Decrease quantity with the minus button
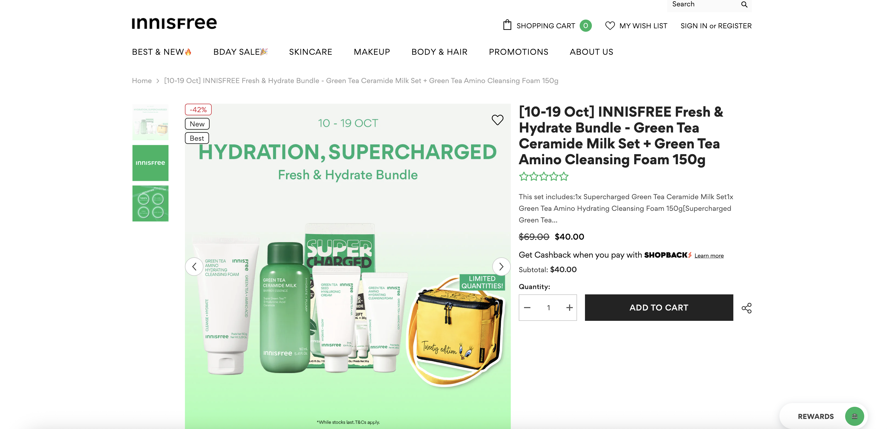 [527, 308]
